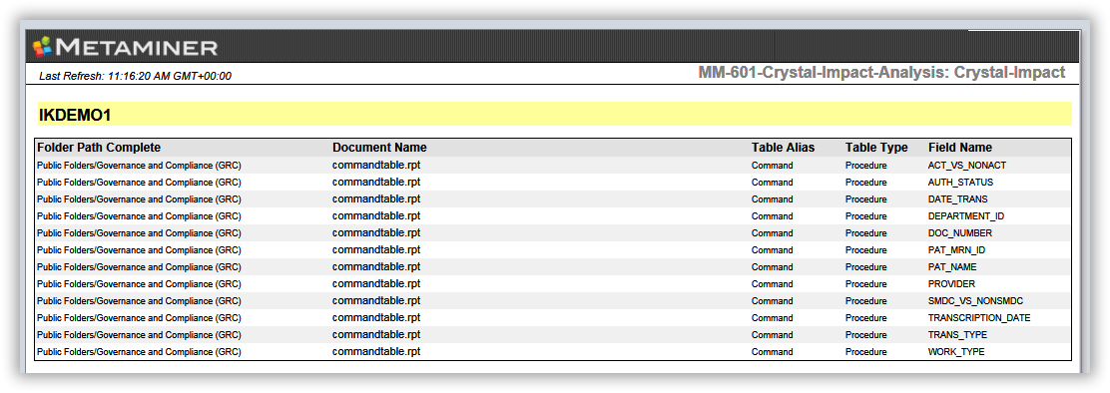
Task: Click the folder path in the AUTH_STATUS row
Action: point(140,183)
